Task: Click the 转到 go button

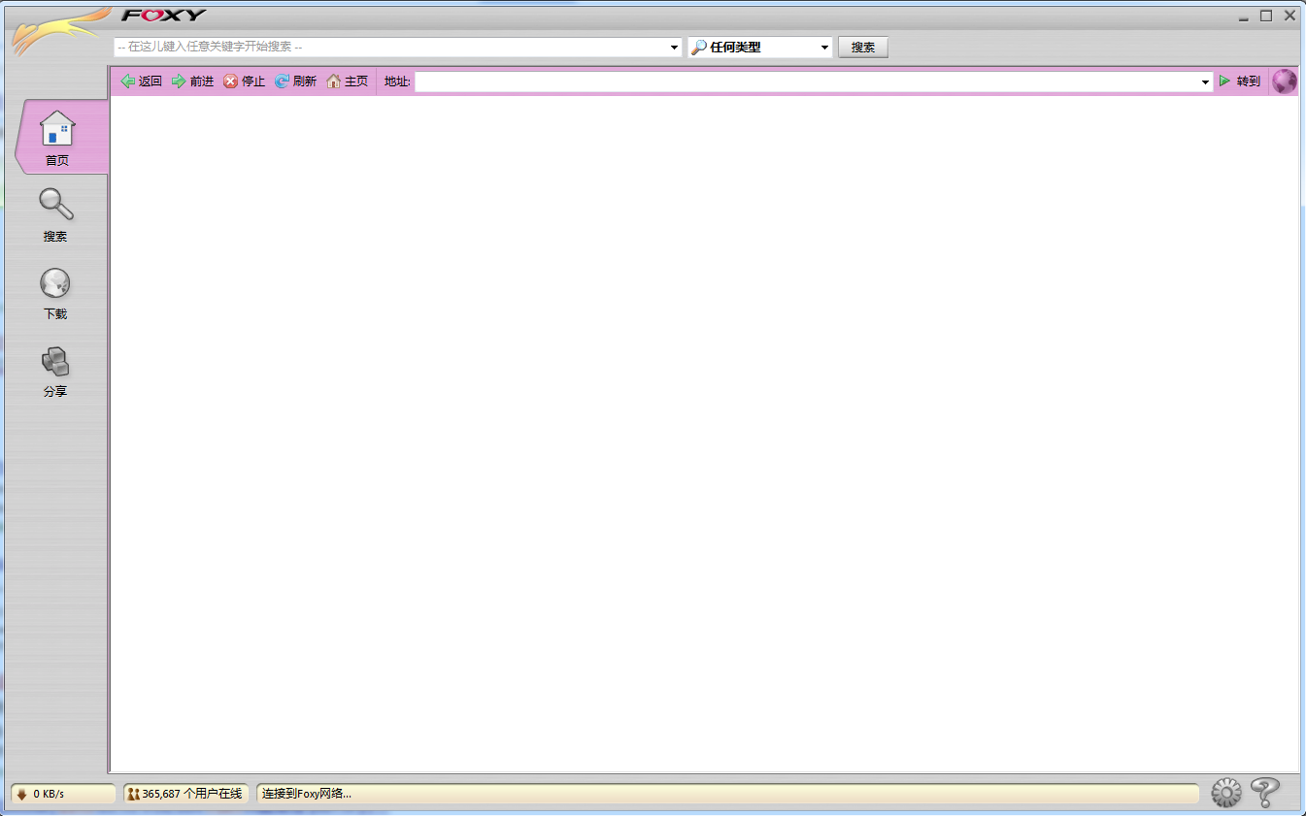Action: pos(1240,82)
